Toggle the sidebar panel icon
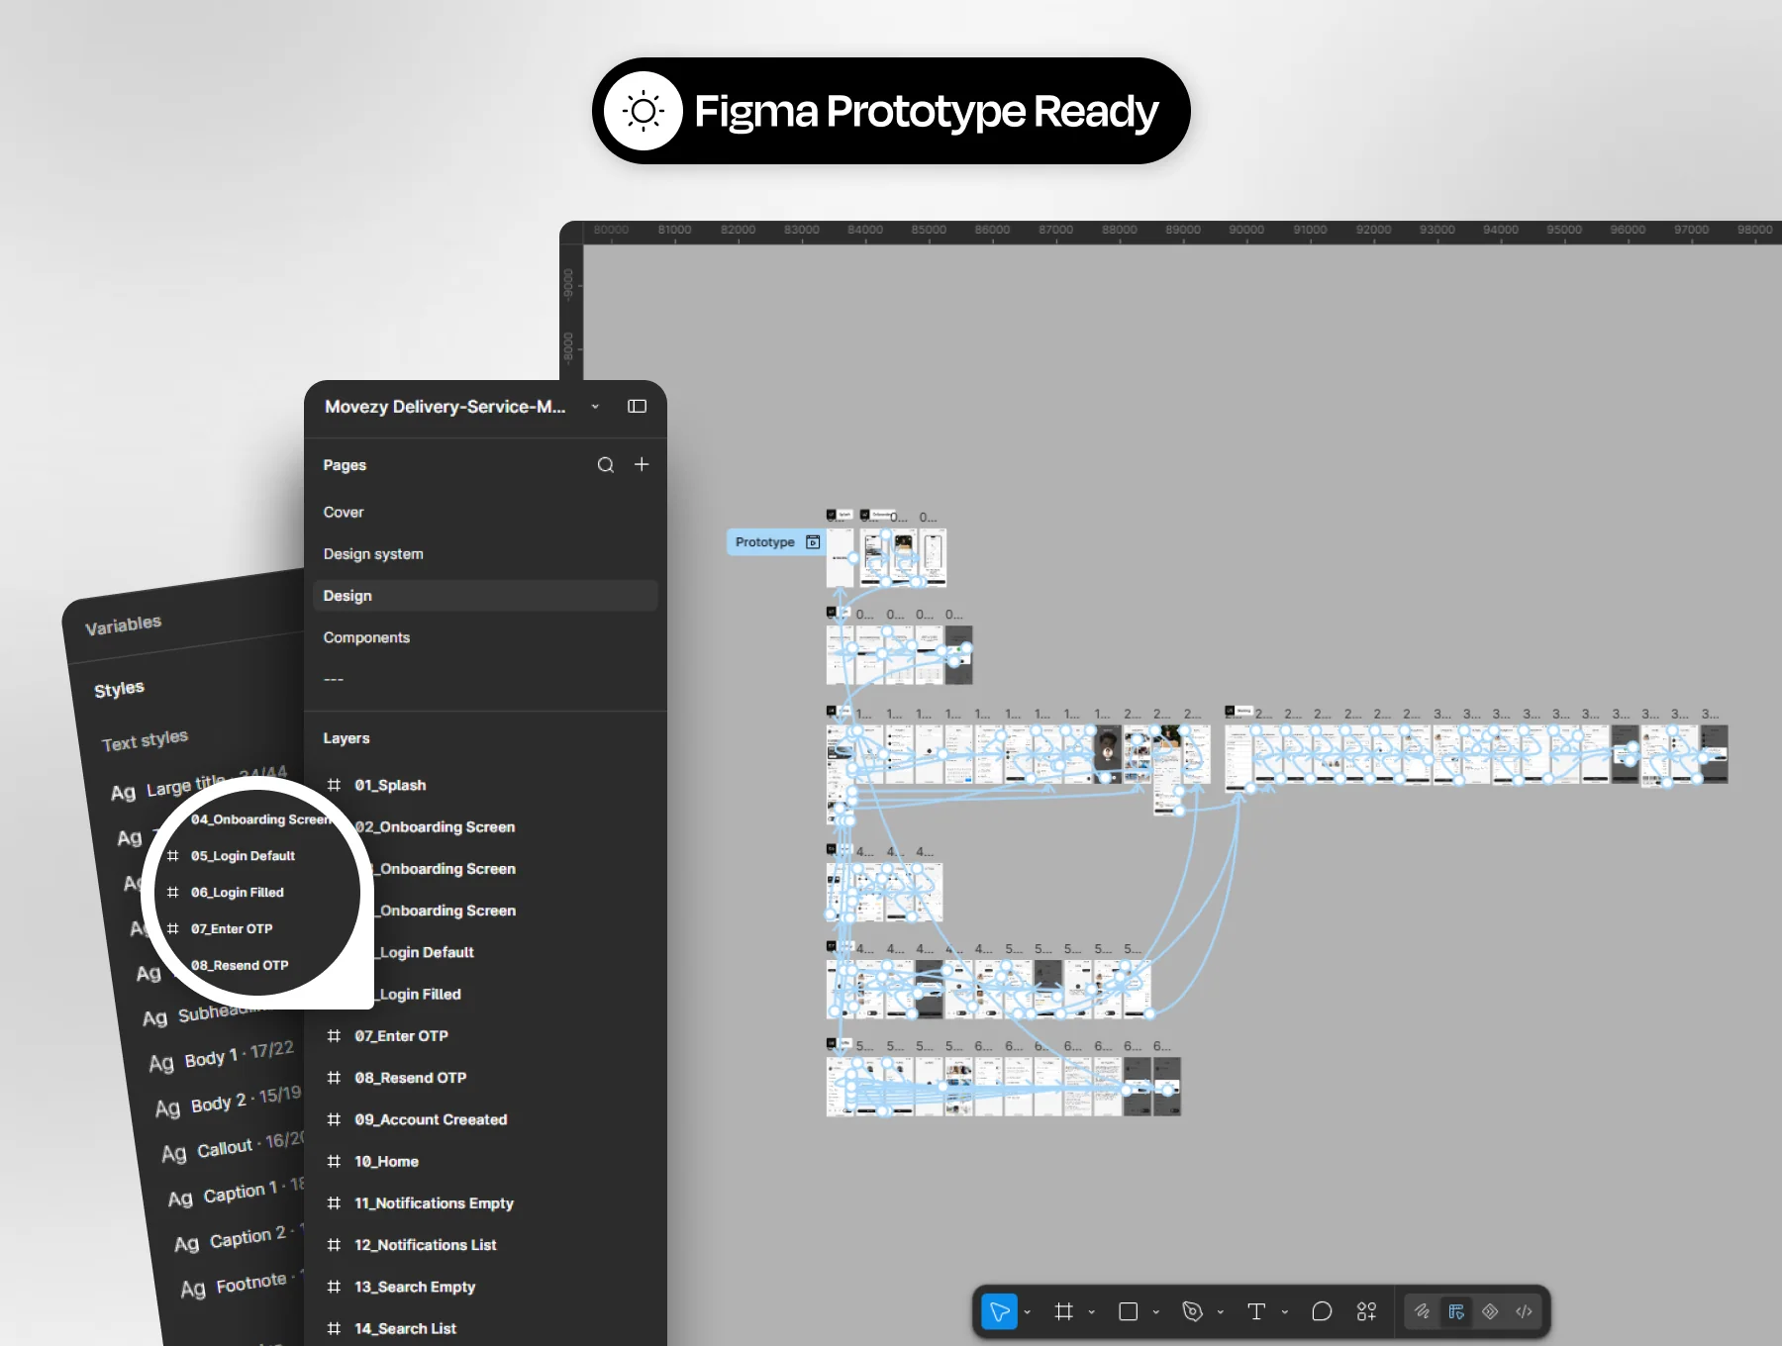1782x1346 pixels. point(638,406)
